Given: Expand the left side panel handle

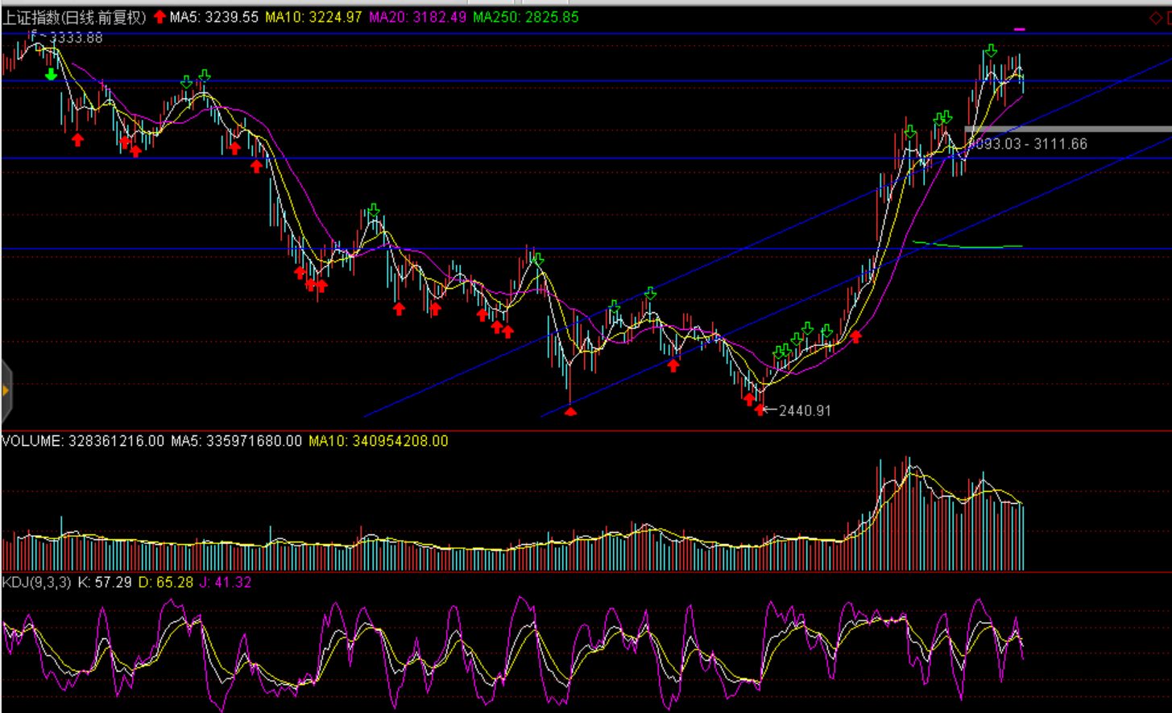Looking at the screenshot, I should tap(6, 391).
